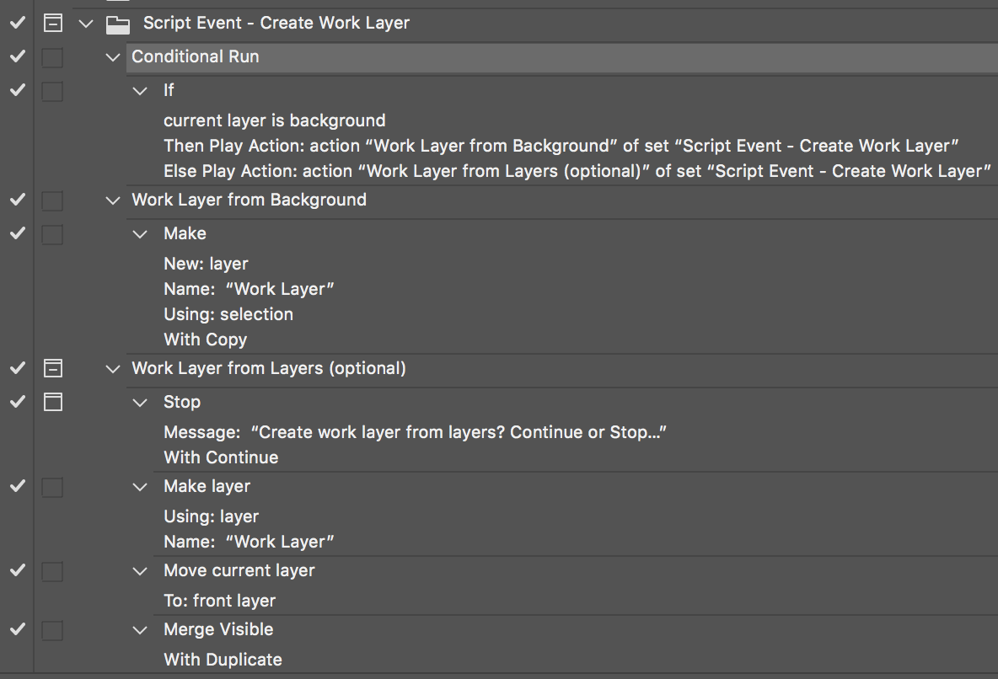The image size is (998, 679).
Task: Toggle off the Merge Visible step checkmark
Action: [x=17, y=629]
